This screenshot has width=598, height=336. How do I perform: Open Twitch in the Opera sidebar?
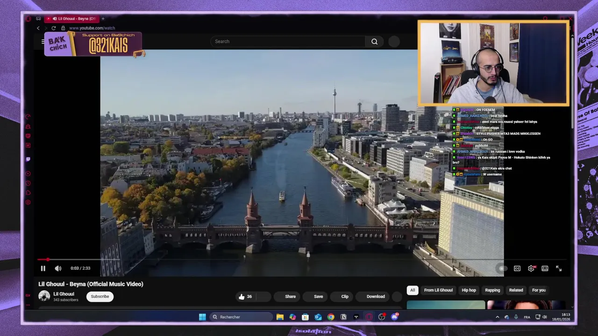pyautogui.click(x=28, y=159)
